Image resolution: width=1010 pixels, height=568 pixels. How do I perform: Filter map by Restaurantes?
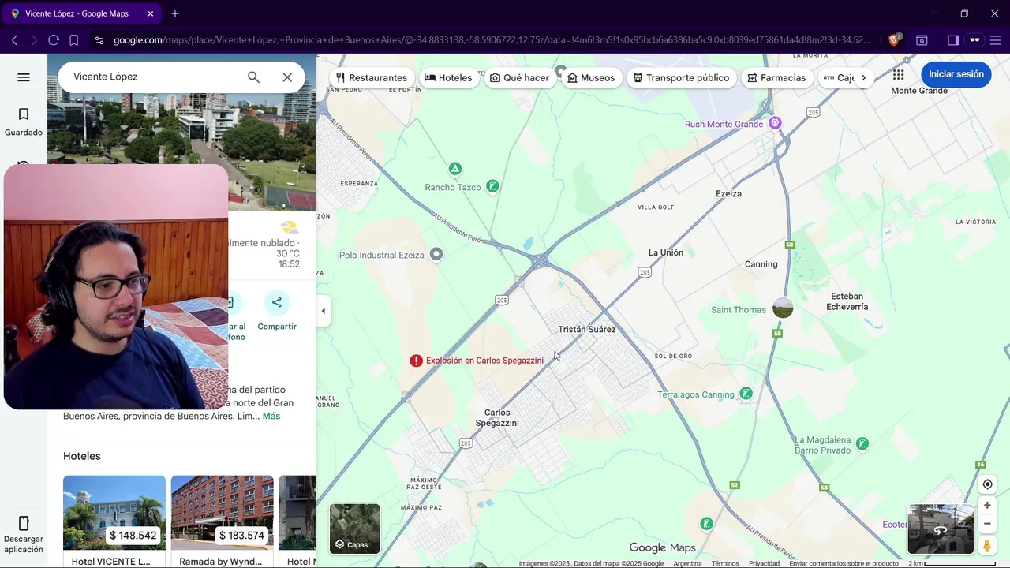point(371,78)
